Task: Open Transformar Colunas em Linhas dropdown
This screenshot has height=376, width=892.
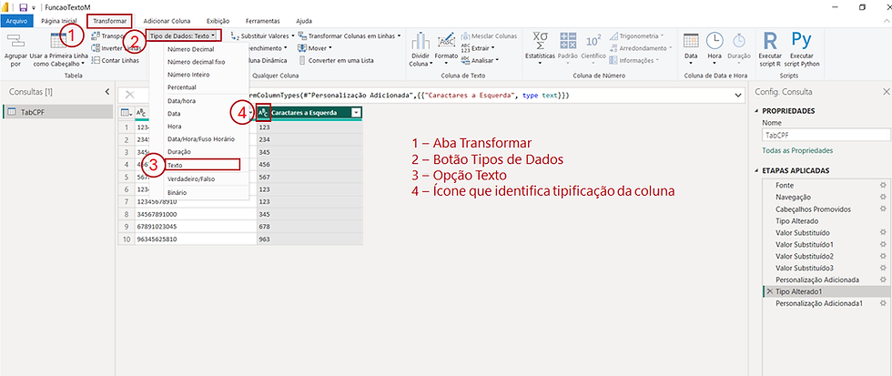Action: click(x=350, y=36)
